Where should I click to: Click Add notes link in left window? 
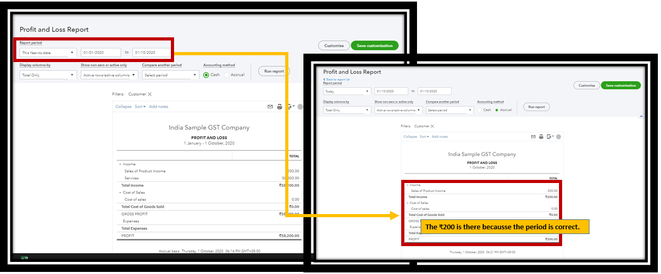(x=159, y=107)
